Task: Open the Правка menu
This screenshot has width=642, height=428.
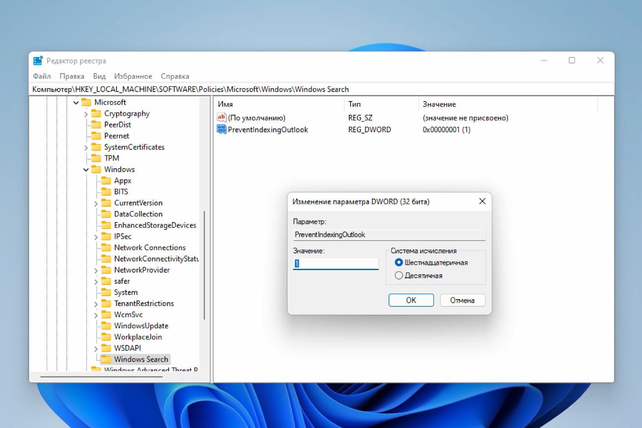Action: click(72, 76)
